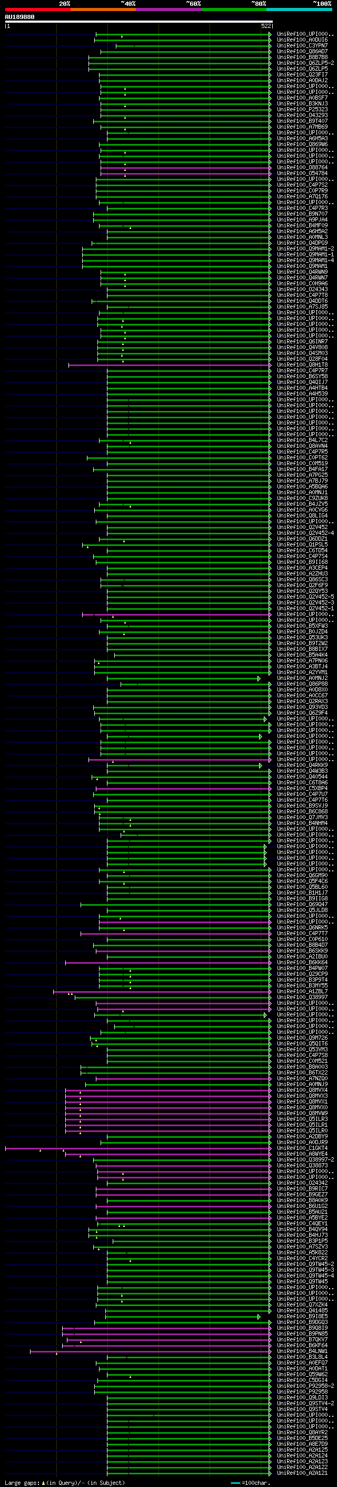Open hit UniRef100_Q23FI7

tap(302, 74)
